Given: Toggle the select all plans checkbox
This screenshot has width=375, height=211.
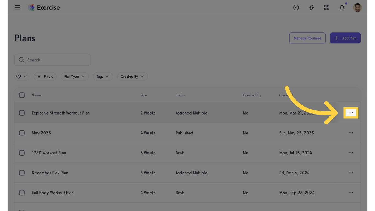Looking at the screenshot, I should [x=22, y=95].
